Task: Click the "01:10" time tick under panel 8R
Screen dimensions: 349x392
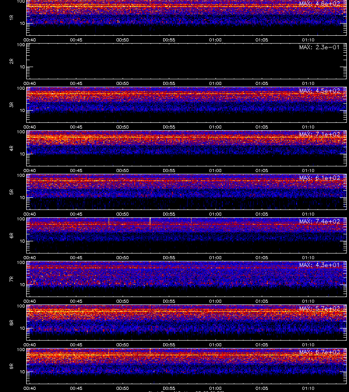Action: coord(308,345)
